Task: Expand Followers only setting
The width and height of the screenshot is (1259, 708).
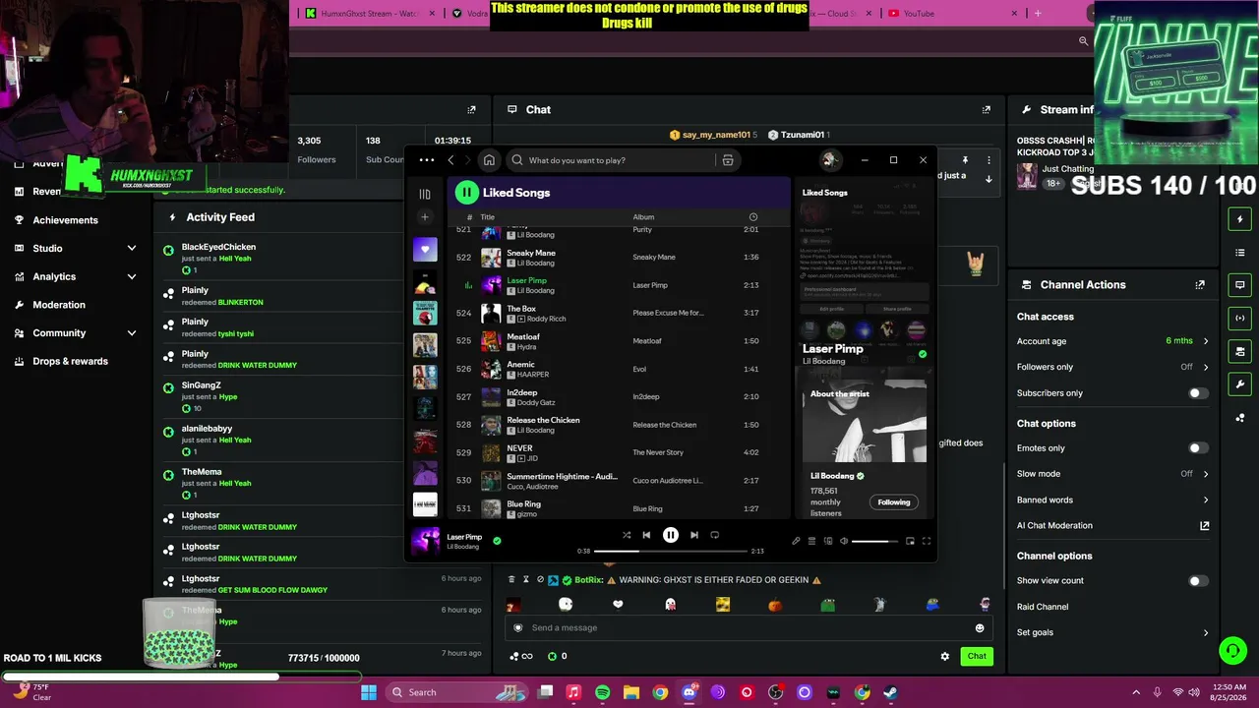Action: [1206, 367]
